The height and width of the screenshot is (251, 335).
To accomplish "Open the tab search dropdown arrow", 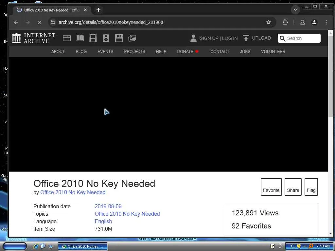I will [295, 10].
